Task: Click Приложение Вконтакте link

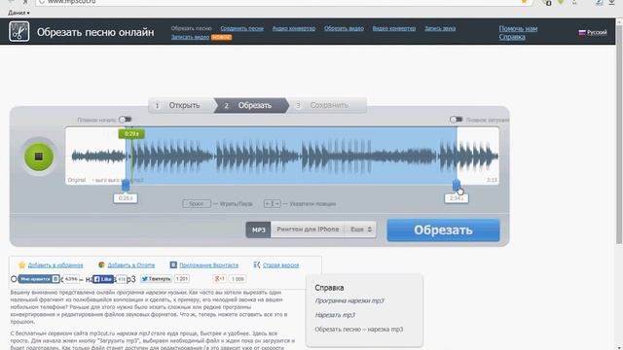Action: tap(208, 265)
